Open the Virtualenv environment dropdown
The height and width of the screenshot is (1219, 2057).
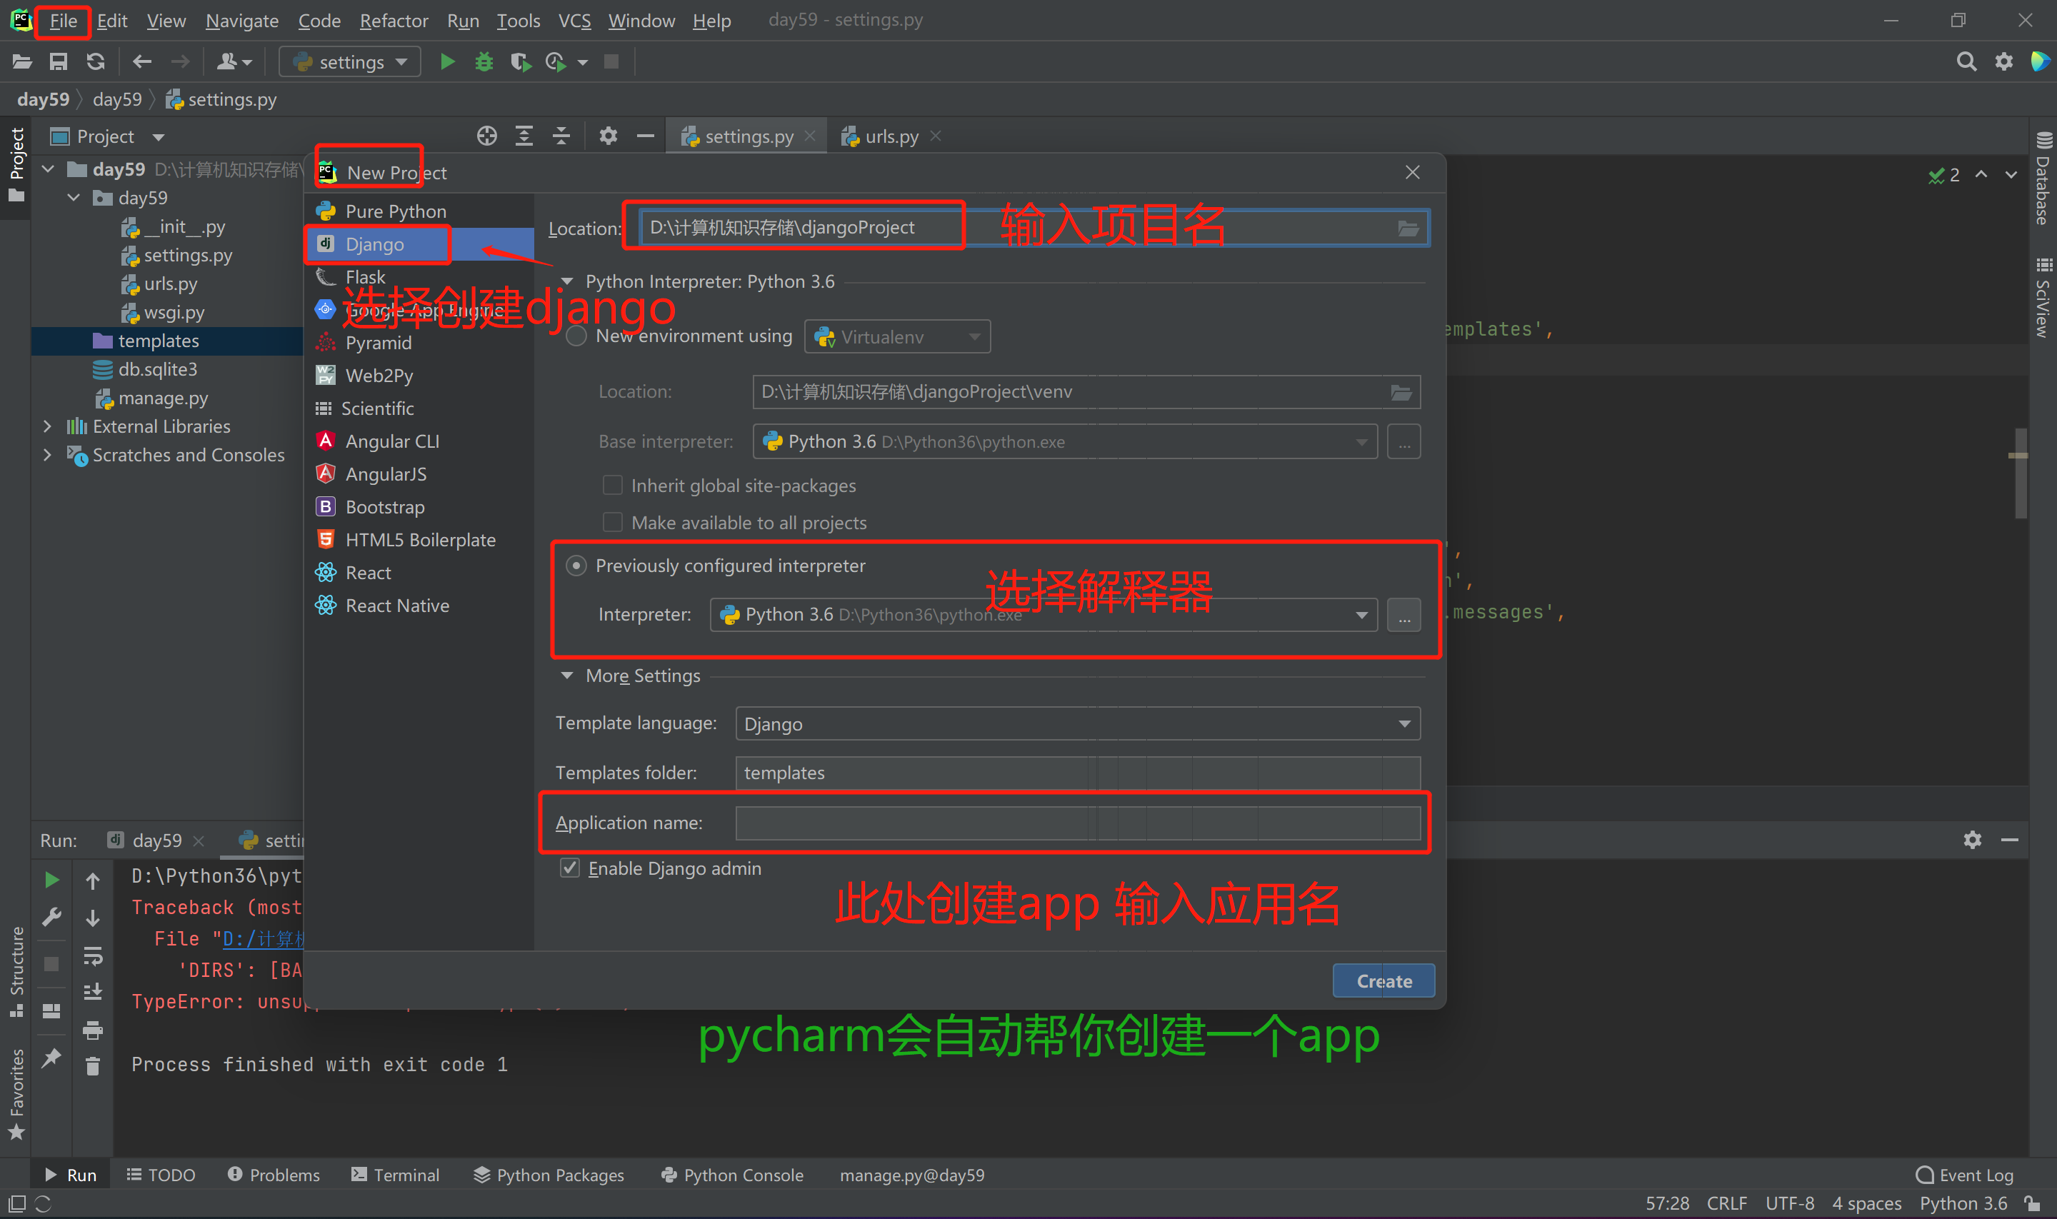897,337
